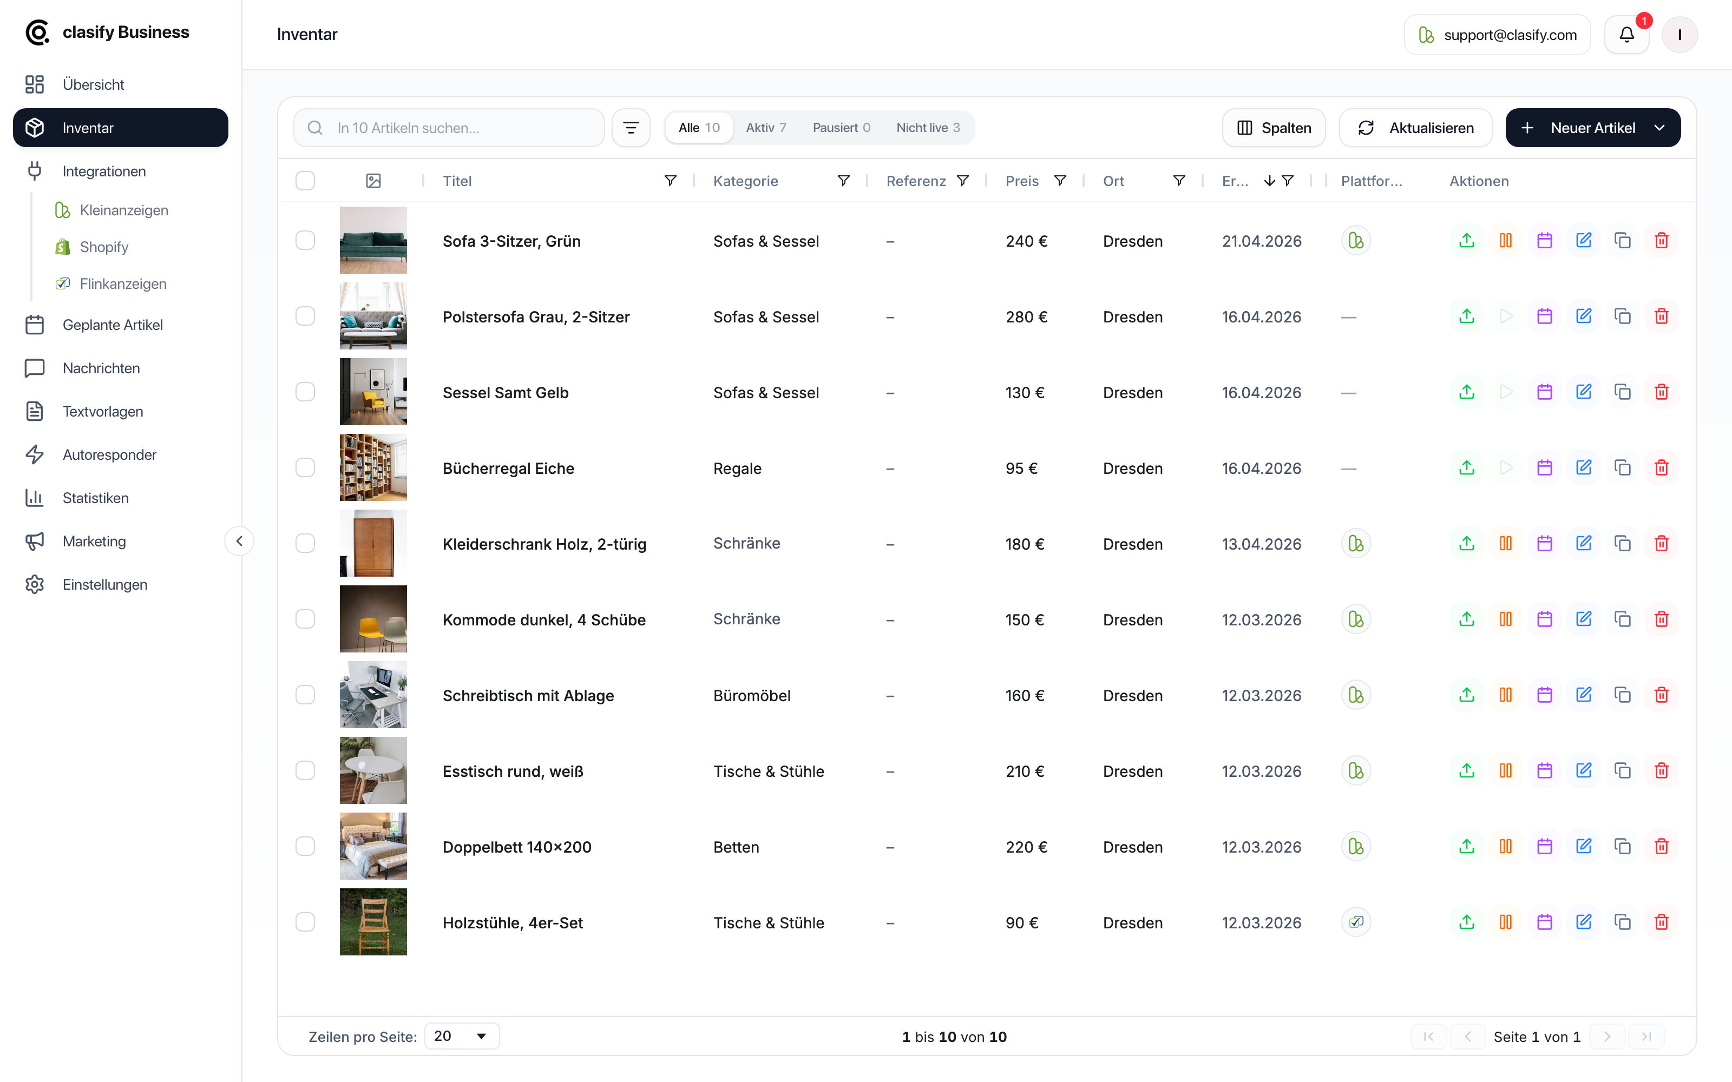Delete the Doppelbett 140×200 item

pos(1662,847)
